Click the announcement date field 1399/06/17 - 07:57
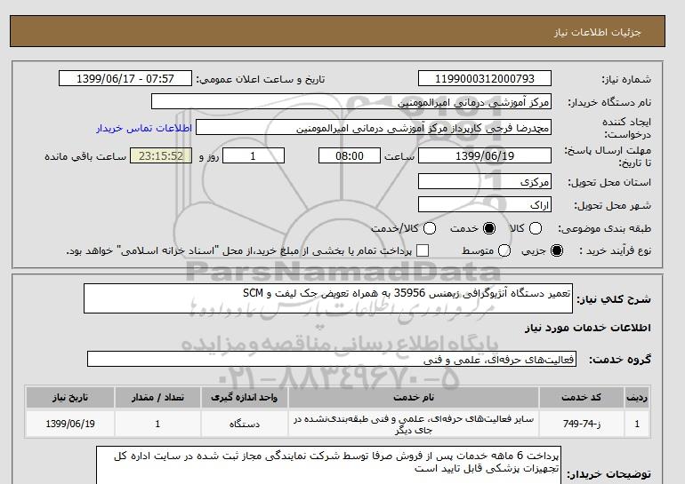The width and height of the screenshot is (685, 484). click(x=125, y=78)
